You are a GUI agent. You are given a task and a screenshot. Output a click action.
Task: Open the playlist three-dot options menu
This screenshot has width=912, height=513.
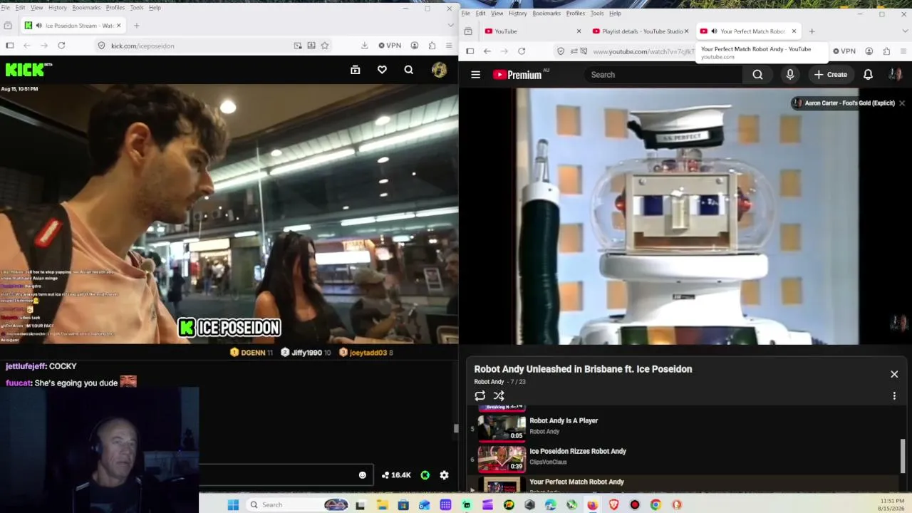coord(894,396)
